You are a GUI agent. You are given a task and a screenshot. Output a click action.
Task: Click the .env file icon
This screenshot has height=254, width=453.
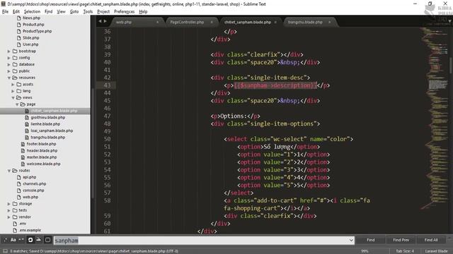(x=15, y=224)
